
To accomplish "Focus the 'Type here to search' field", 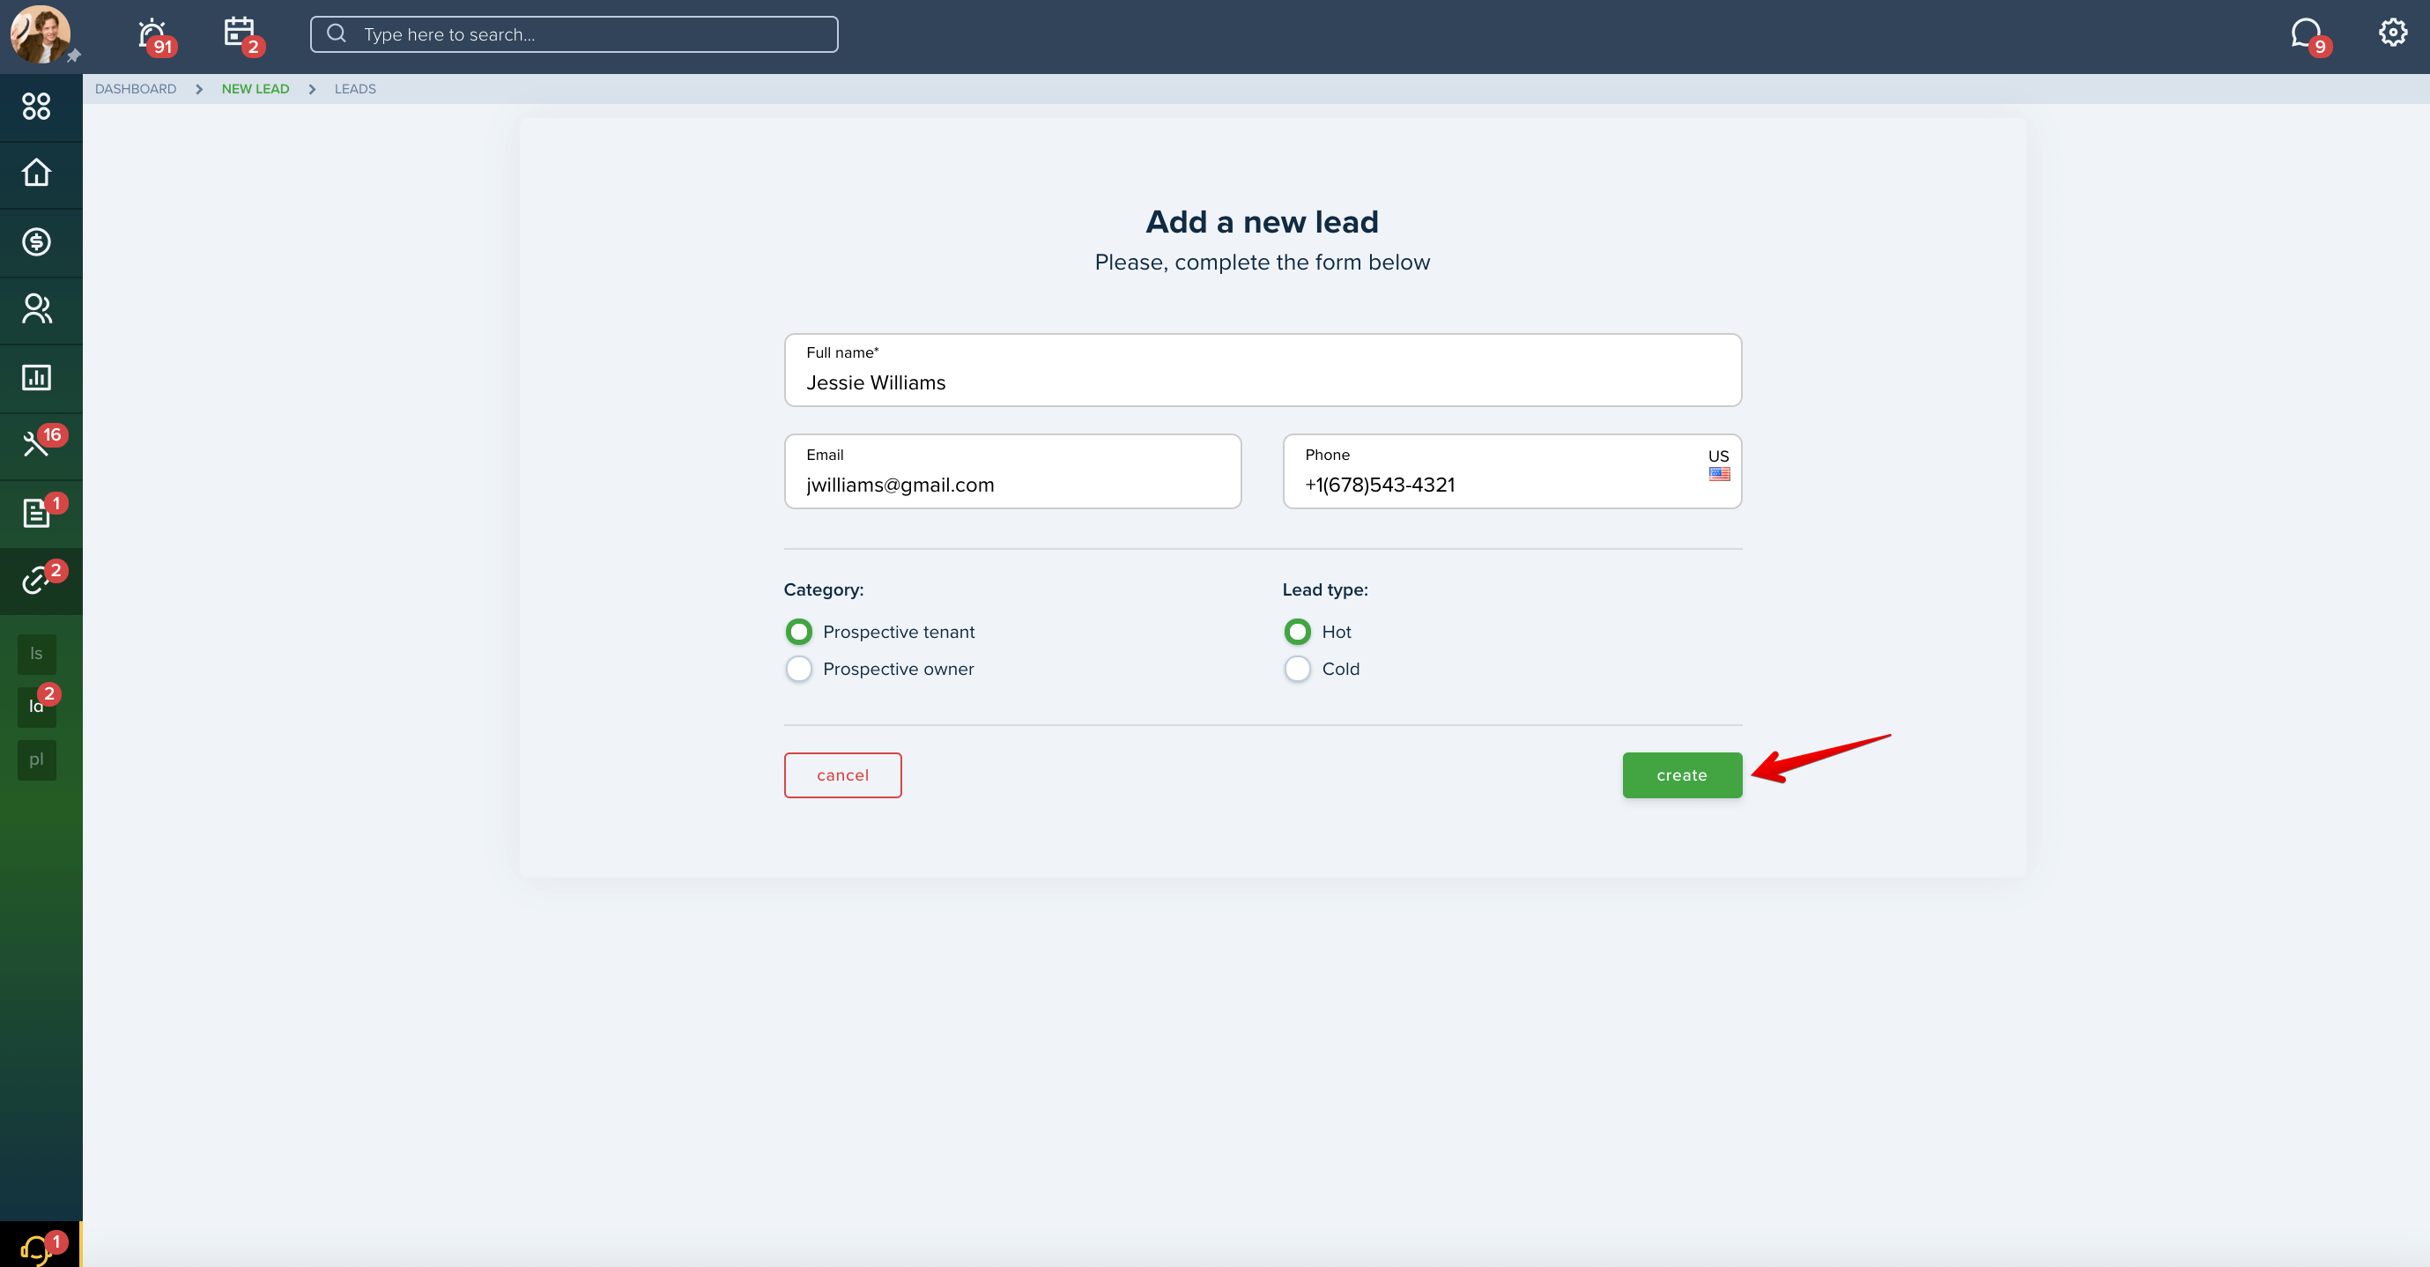I will (x=574, y=34).
